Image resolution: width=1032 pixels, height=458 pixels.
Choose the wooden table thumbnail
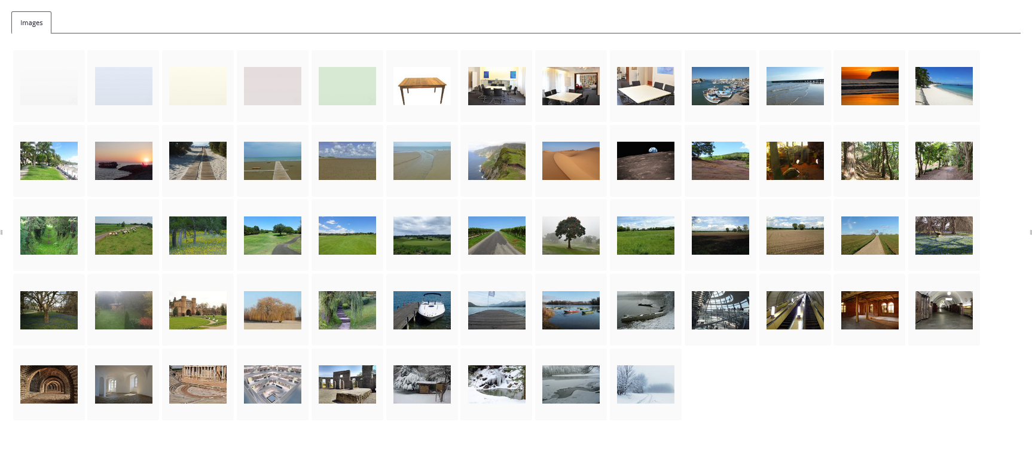coord(422,86)
